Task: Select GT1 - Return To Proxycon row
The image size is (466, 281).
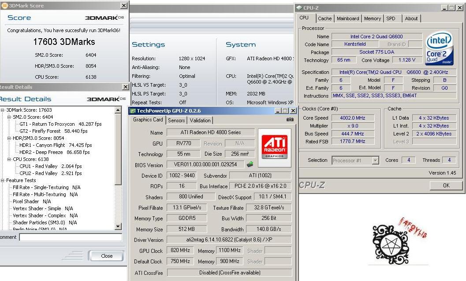Action: [x=60, y=124]
